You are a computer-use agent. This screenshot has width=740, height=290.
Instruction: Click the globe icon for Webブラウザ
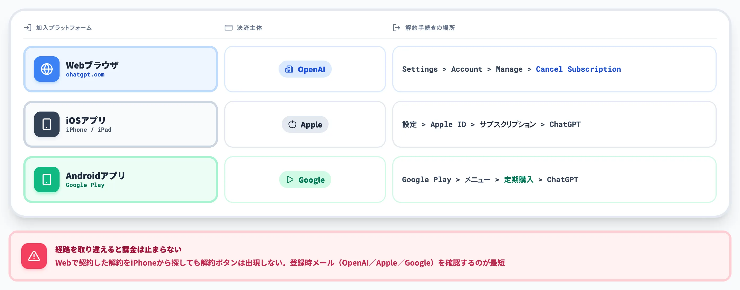coord(47,69)
